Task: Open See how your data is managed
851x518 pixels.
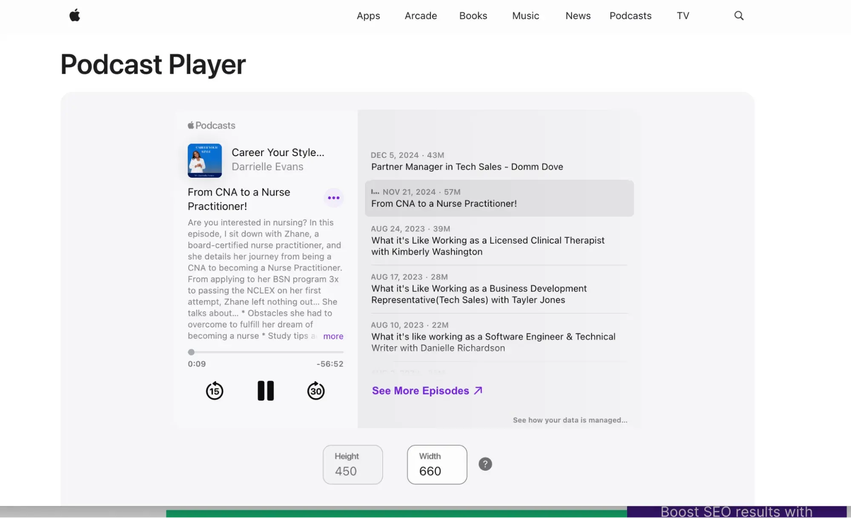Action: 570,420
